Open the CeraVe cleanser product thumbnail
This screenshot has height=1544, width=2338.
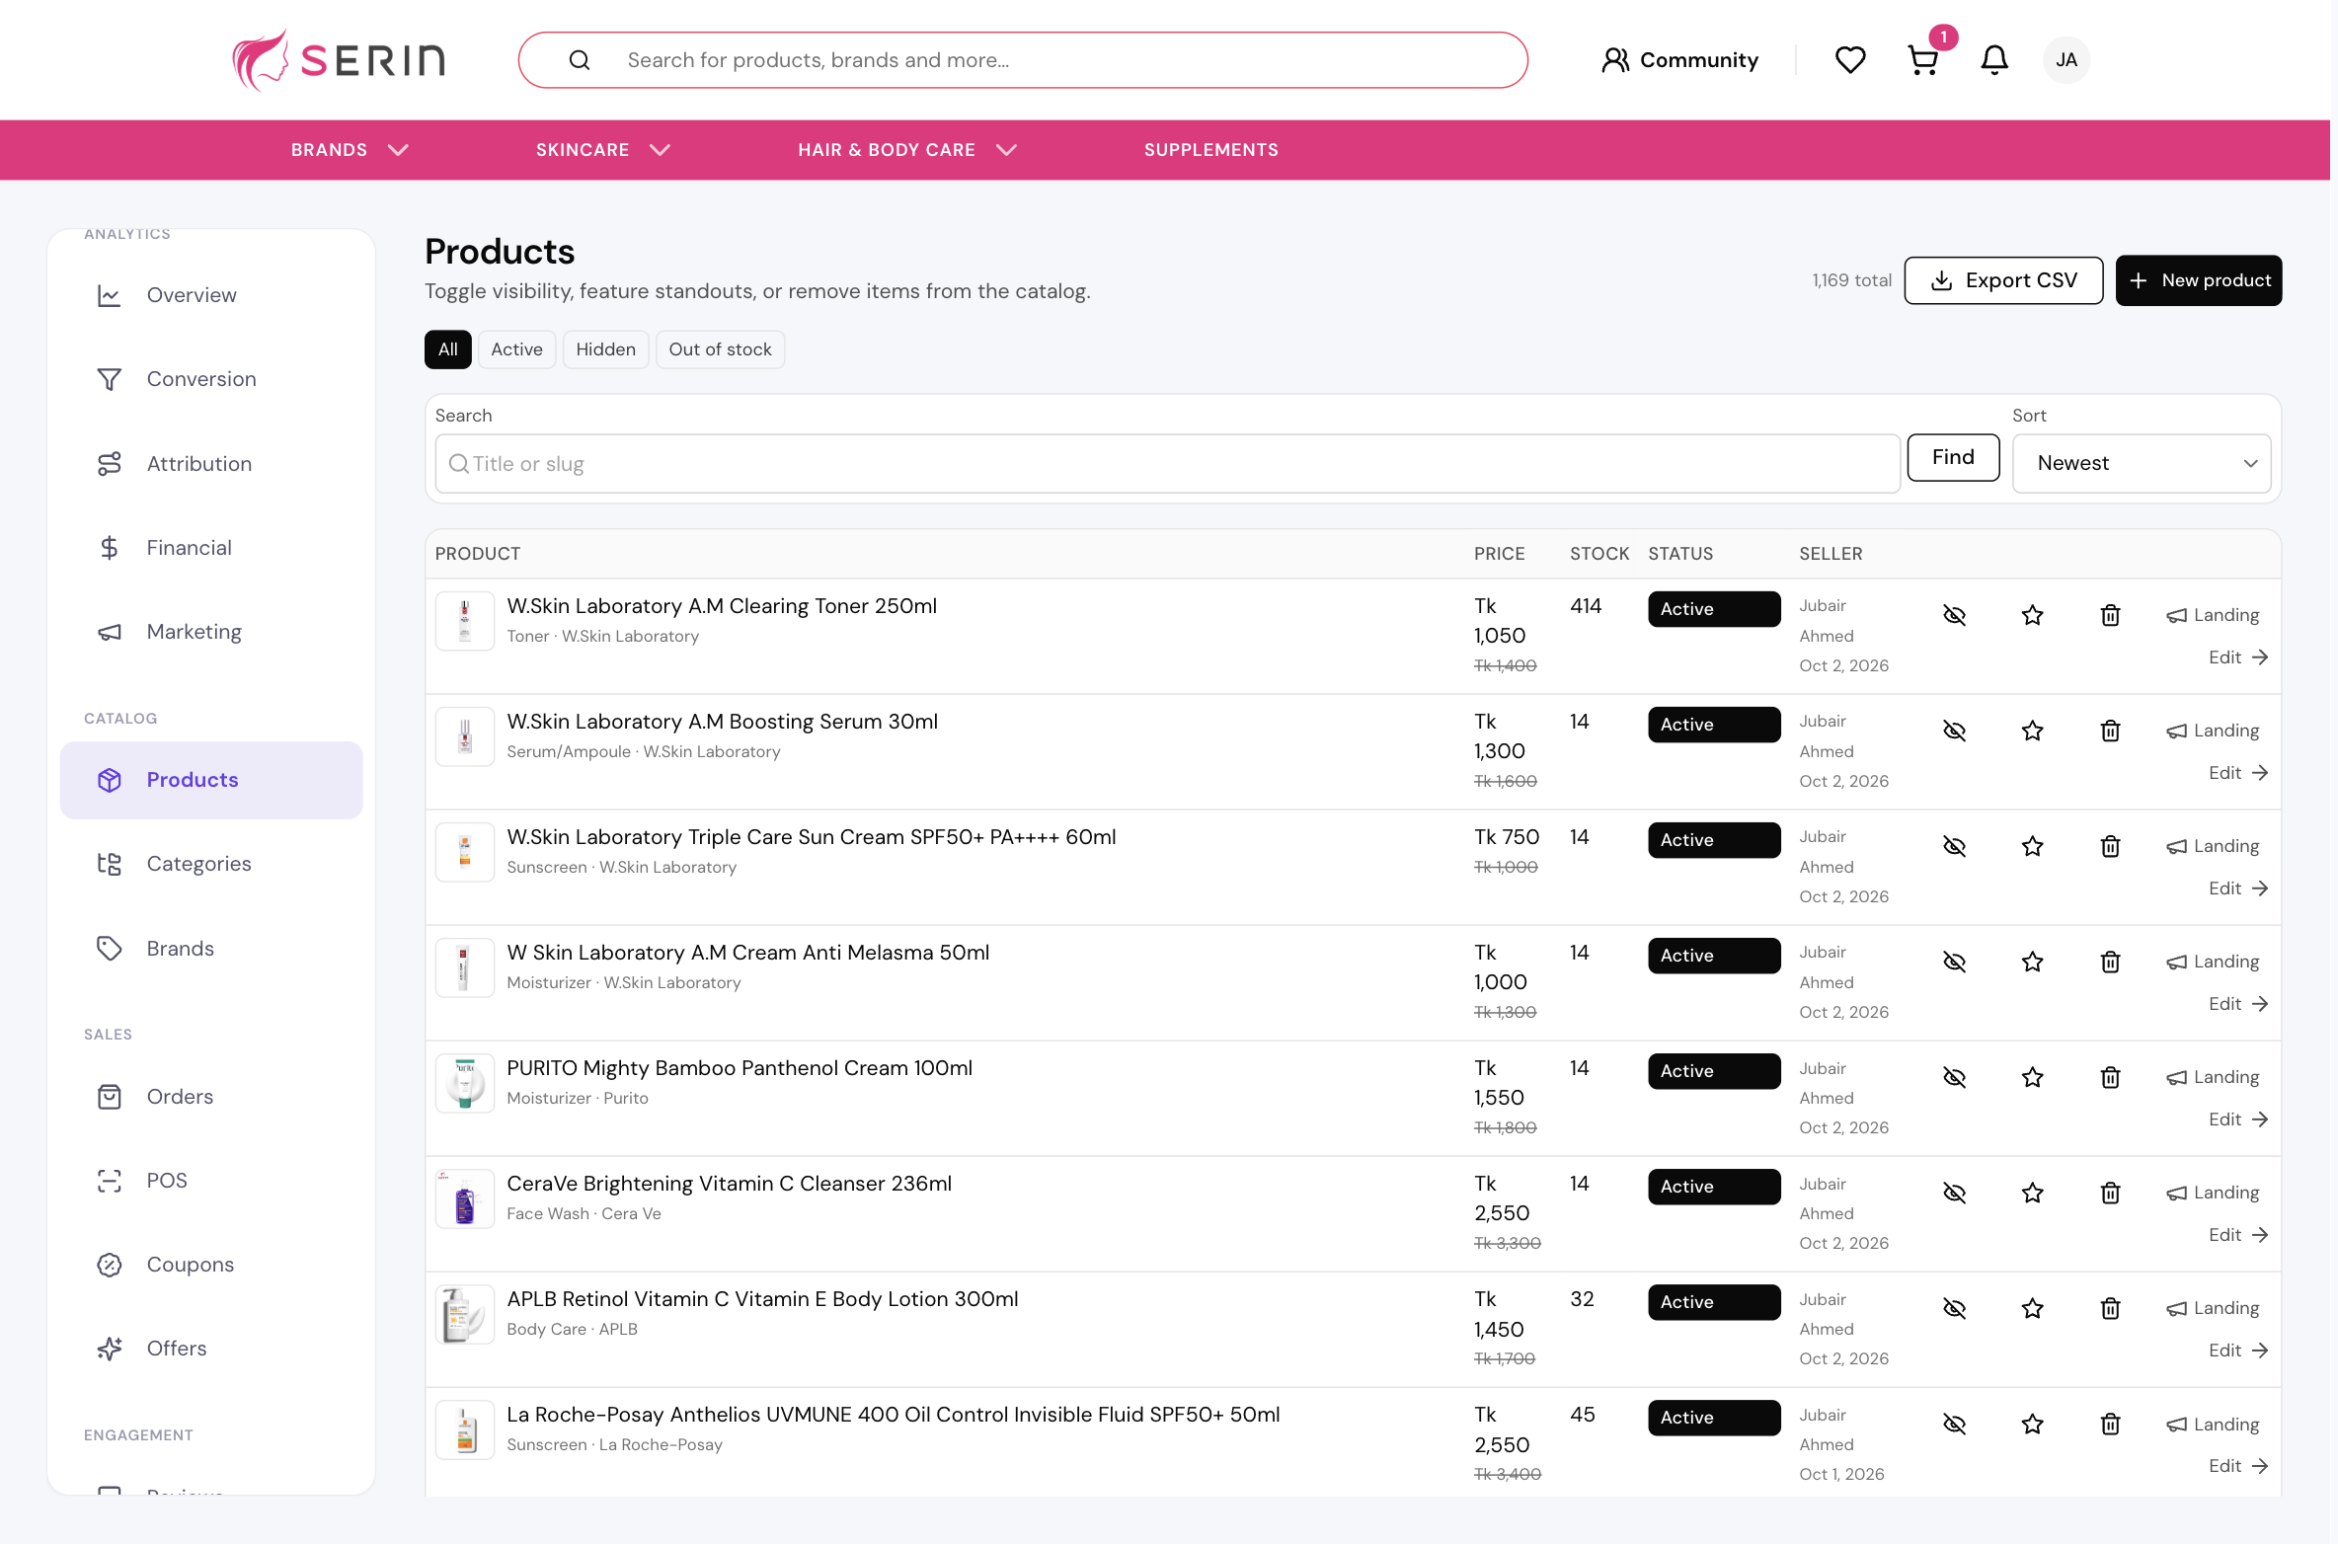pos(464,1198)
